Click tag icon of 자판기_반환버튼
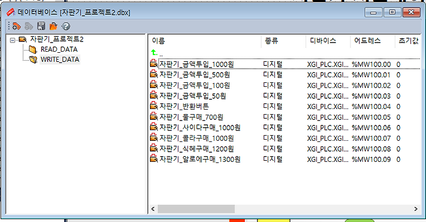426x222 pixels. tap(154, 106)
